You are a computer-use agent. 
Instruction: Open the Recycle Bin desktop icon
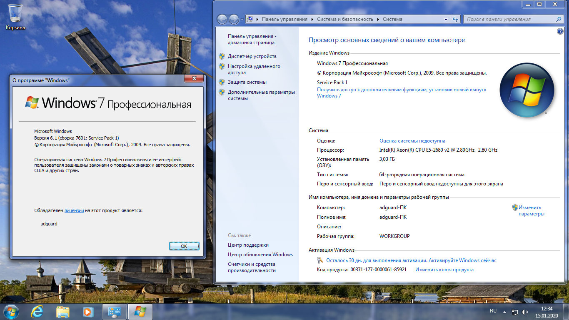(x=15, y=17)
